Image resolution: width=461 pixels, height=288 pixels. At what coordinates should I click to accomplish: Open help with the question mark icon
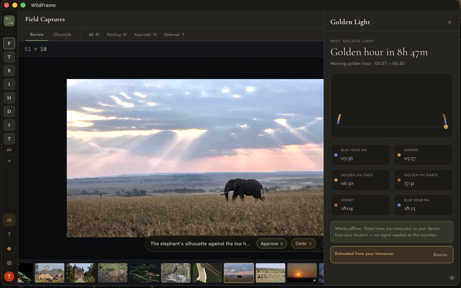point(9,234)
